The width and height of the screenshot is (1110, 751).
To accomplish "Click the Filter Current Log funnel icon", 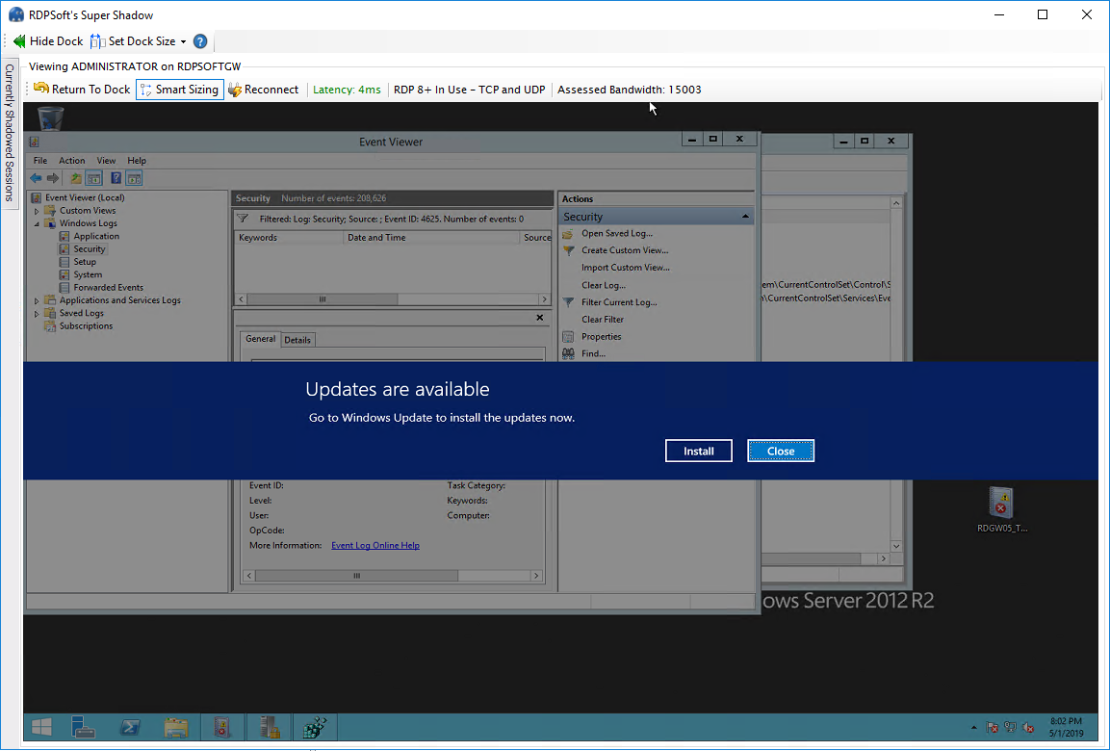I will tap(566, 301).
